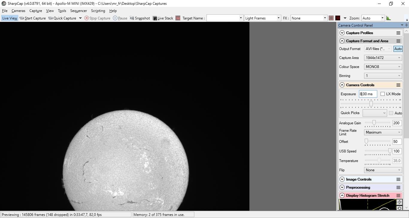Take a Snapshot of the frame
The width and height of the screenshot is (409, 218).
coord(140,18)
